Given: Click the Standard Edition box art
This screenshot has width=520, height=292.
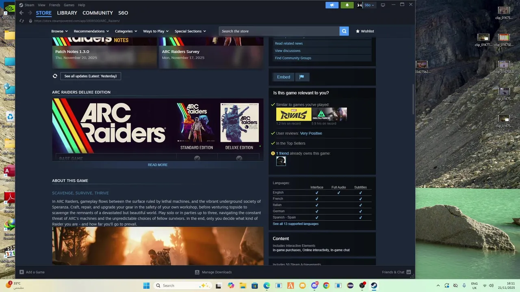Looking at the screenshot, I should (196, 122).
